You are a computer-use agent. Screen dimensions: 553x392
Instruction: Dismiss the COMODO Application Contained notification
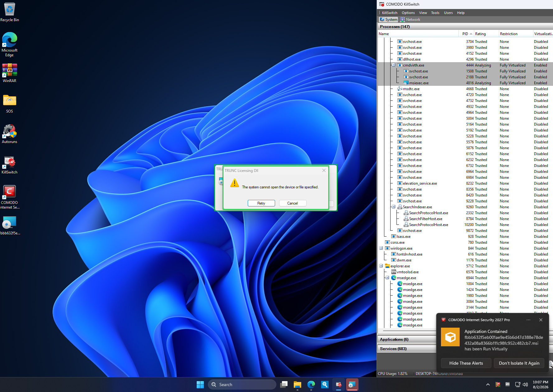pos(541,320)
